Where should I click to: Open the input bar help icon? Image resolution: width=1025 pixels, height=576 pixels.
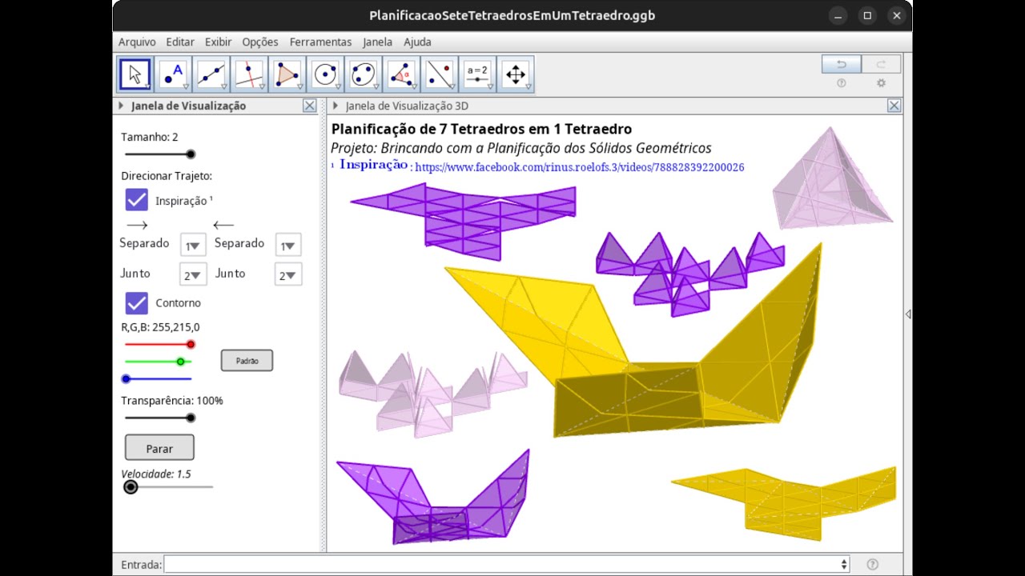click(x=873, y=564)
